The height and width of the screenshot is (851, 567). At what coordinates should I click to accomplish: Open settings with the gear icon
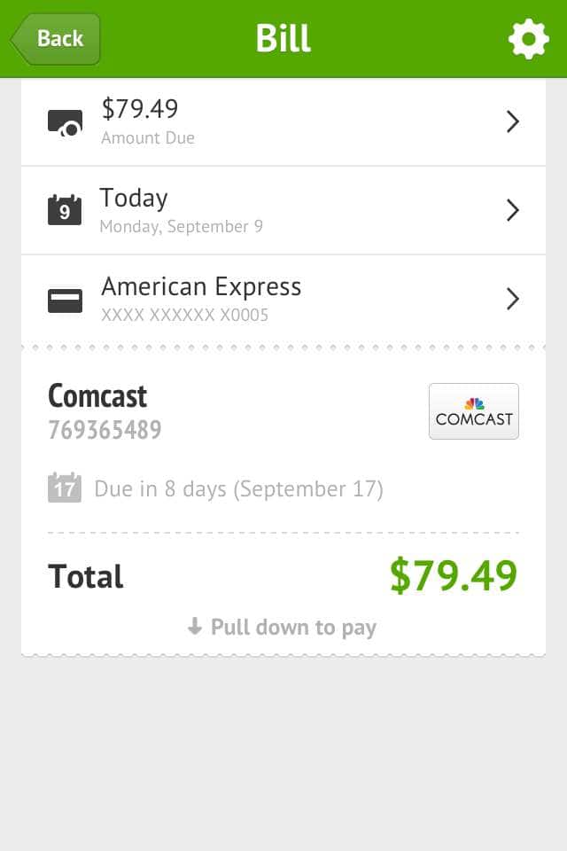528,39
